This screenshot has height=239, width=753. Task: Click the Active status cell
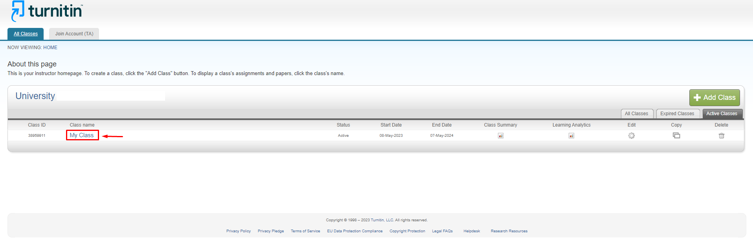343,136
